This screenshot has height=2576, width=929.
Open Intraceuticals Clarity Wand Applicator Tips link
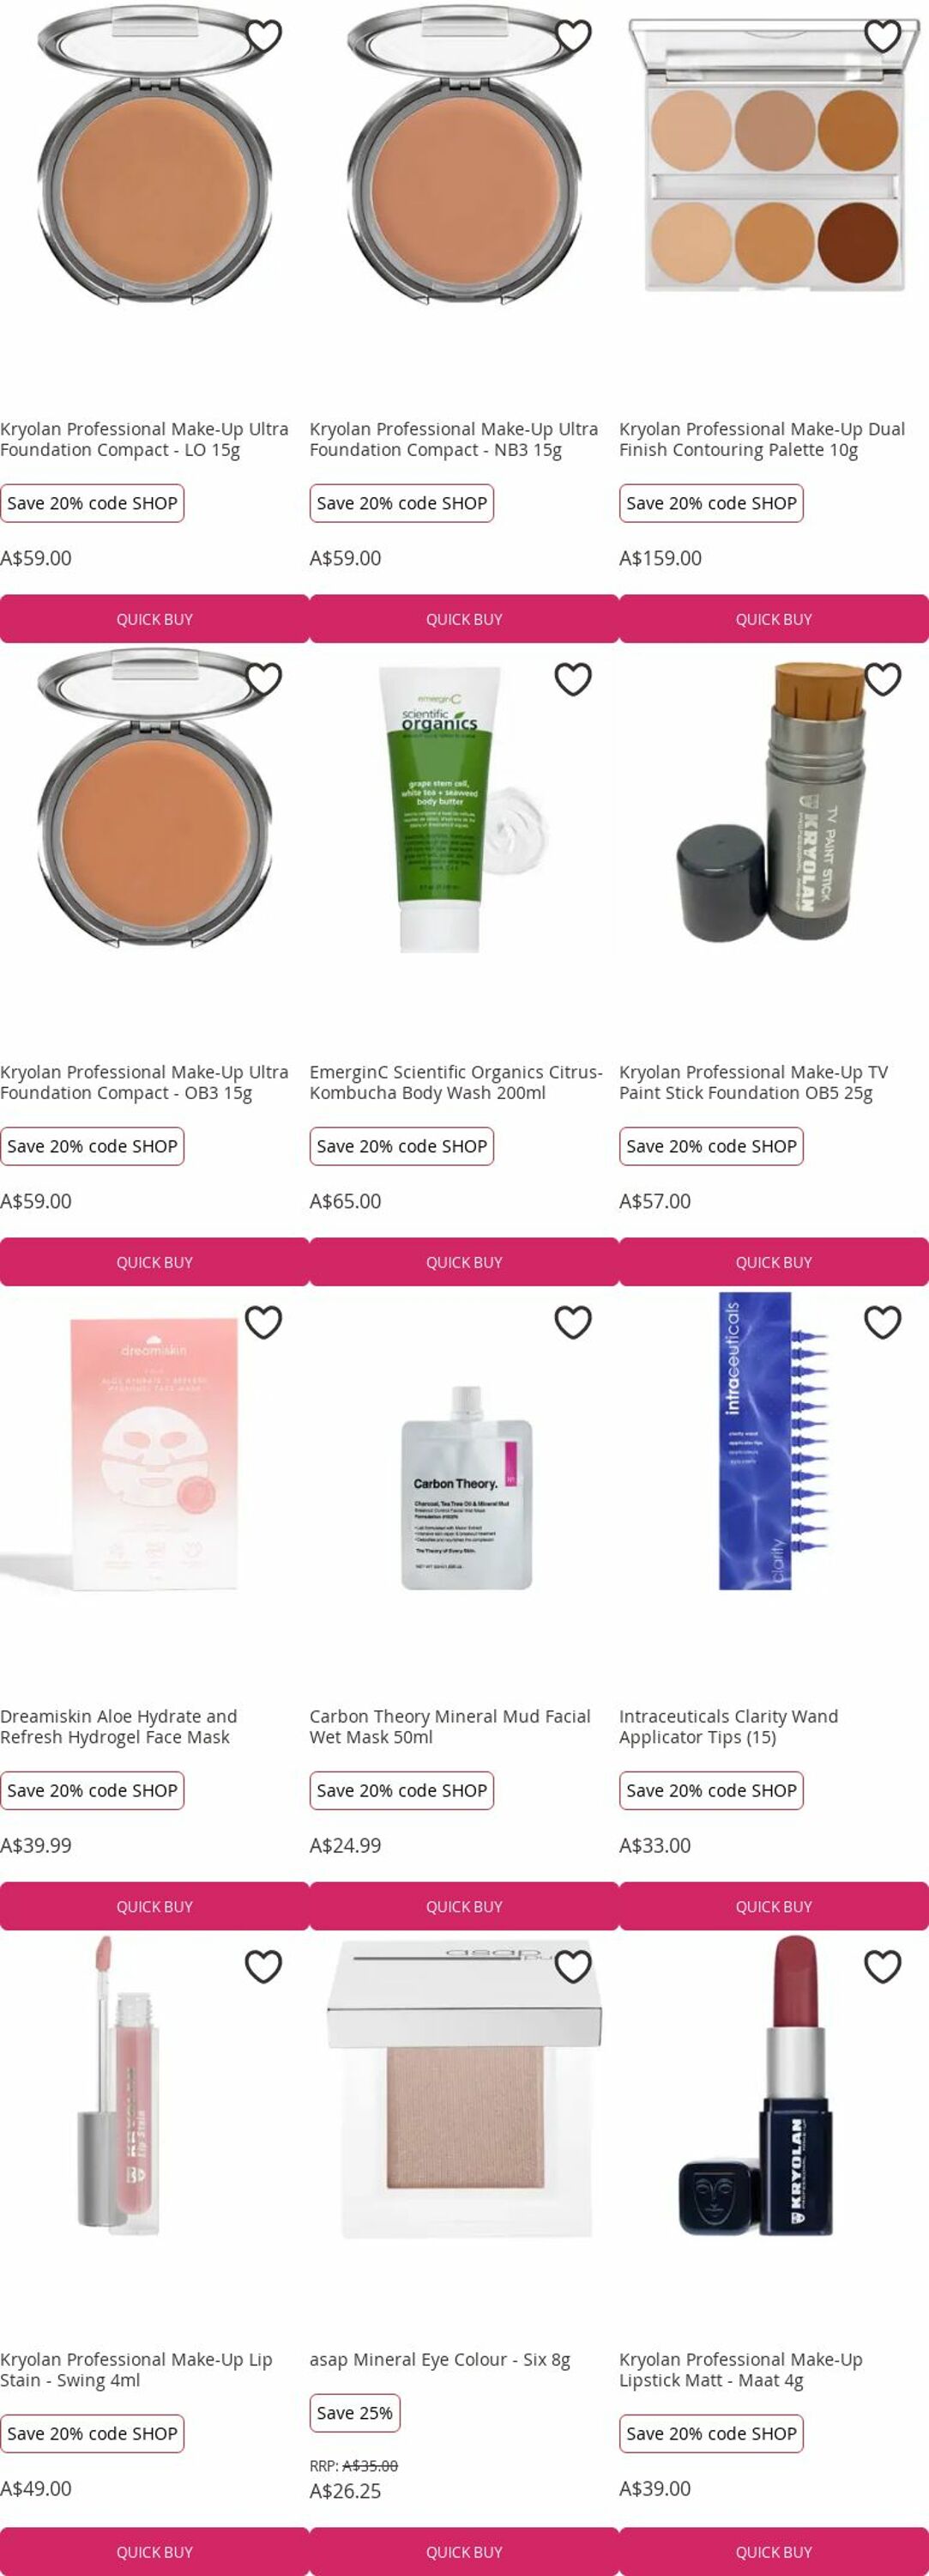[x=729, y=1726]
